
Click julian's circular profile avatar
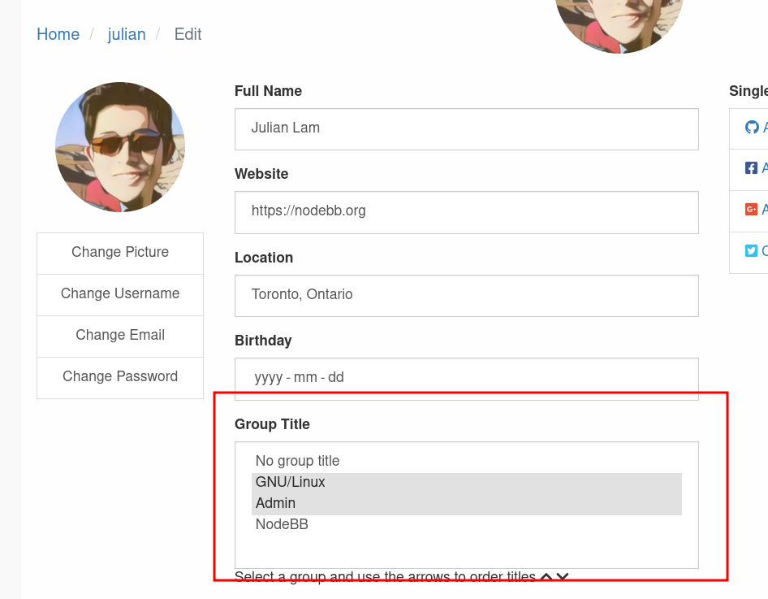pyautogui.click(x=119, y=147)
